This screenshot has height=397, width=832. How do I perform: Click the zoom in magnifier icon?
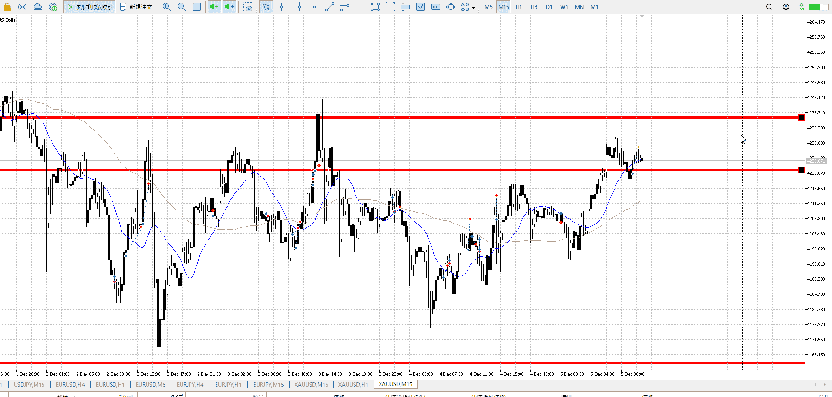pos(166,7)
